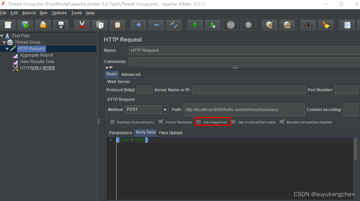Open the Options menu
The width and height of the screenshot is (360, 201).
(x=59, y=13)
